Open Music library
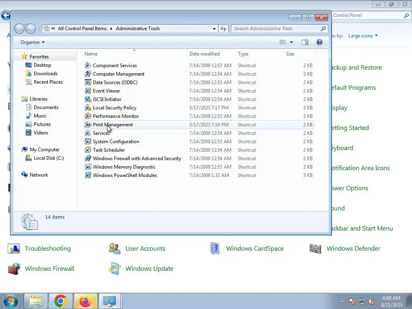412x309 pixels. pyautogui.click(x=40, y=115)
